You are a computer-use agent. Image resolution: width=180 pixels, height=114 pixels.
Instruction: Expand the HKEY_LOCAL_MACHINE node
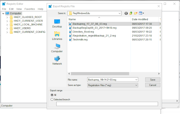click(x=7, y=25)
